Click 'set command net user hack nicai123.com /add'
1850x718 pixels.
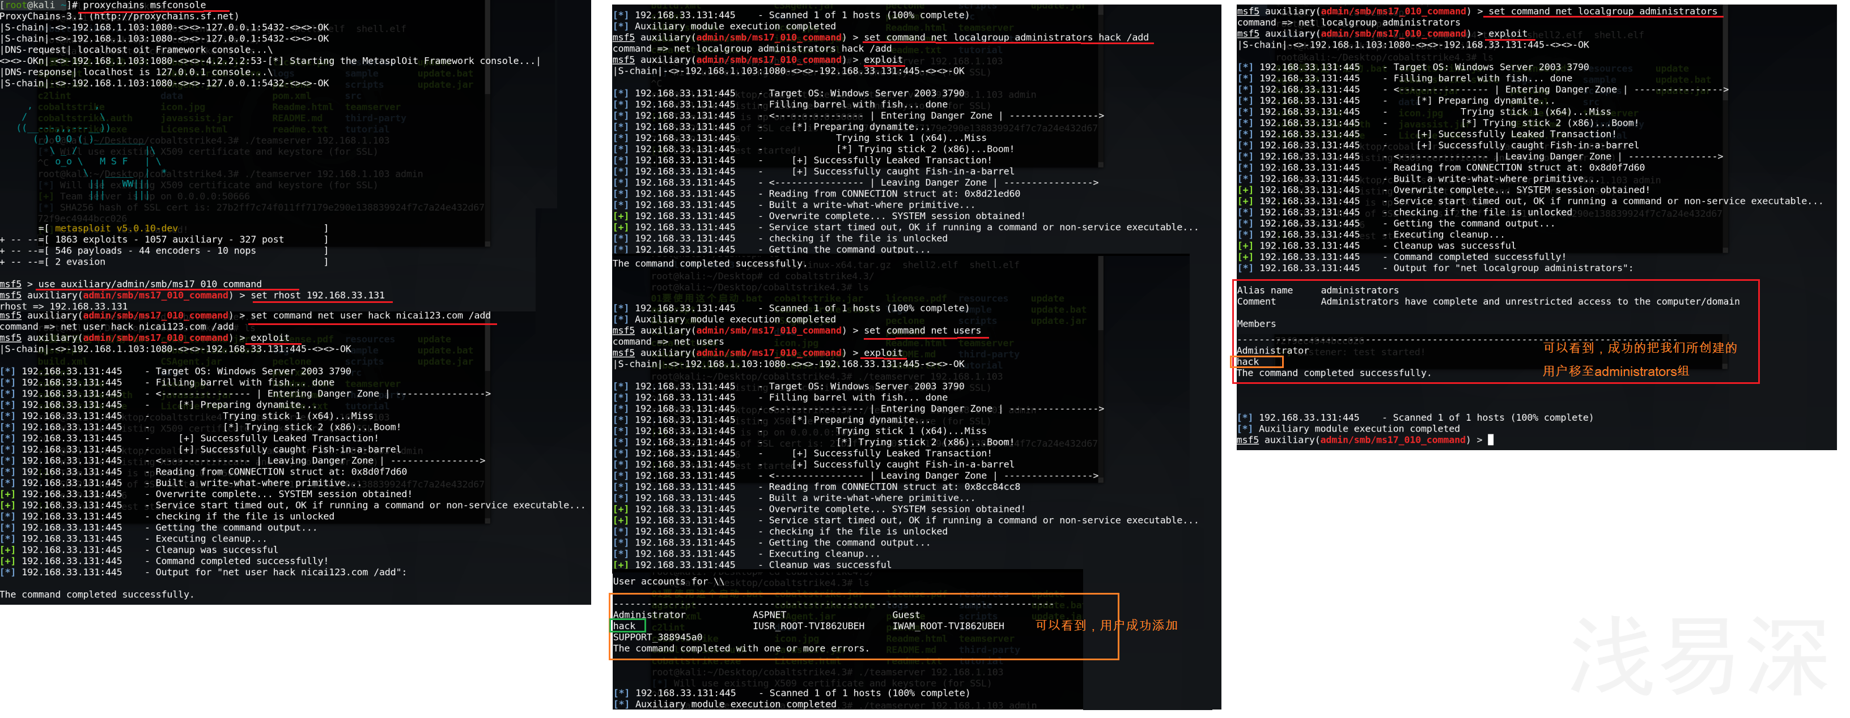point(371,315)
